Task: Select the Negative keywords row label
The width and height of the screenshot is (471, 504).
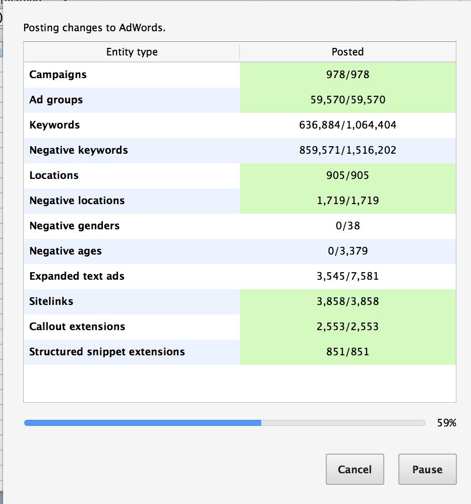Action: coord(79,150)
